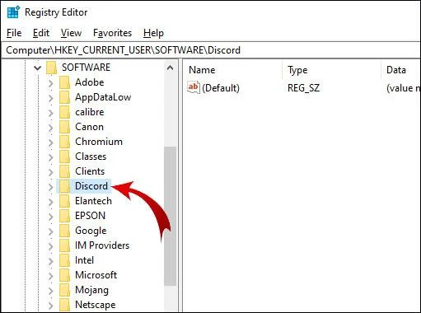This screenshot has width=421, height=313.
Task: Expand the Mojang key
Action: [x=50, y=291]
